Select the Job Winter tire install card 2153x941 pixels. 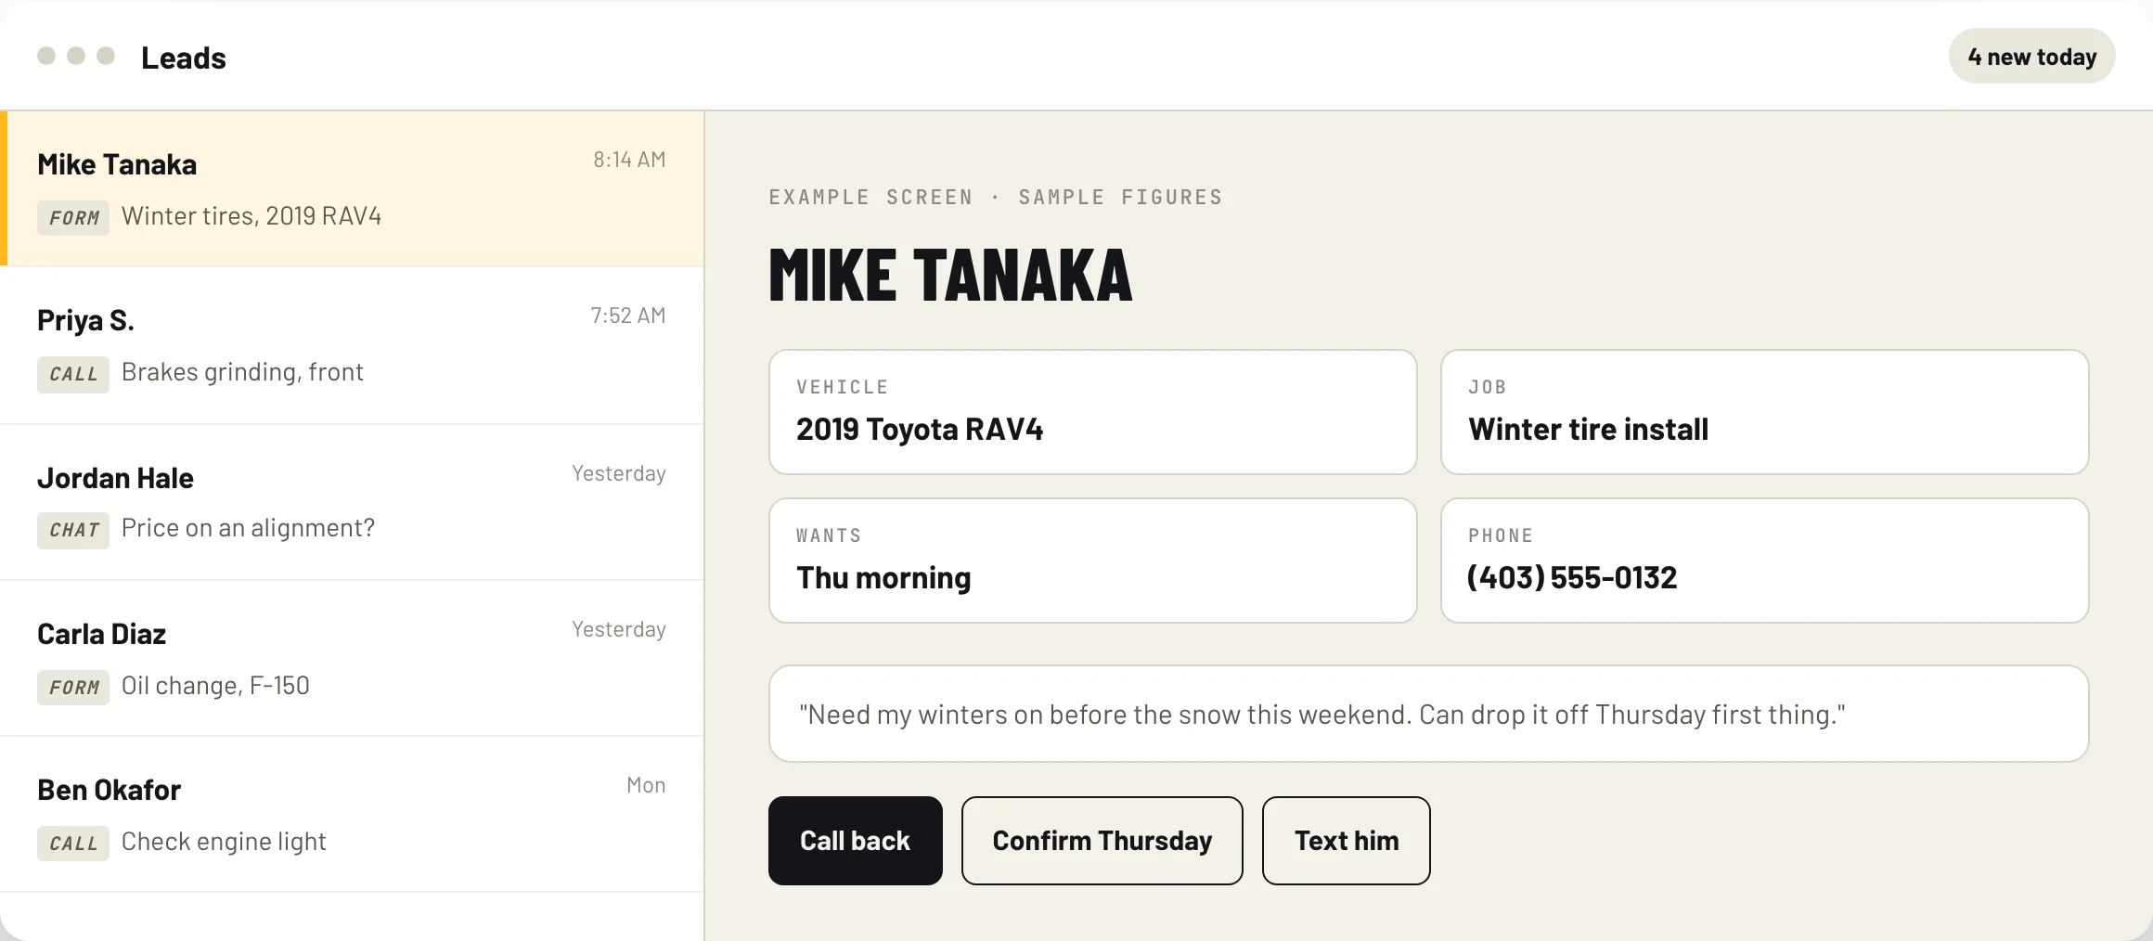(x=1764, y=412)
